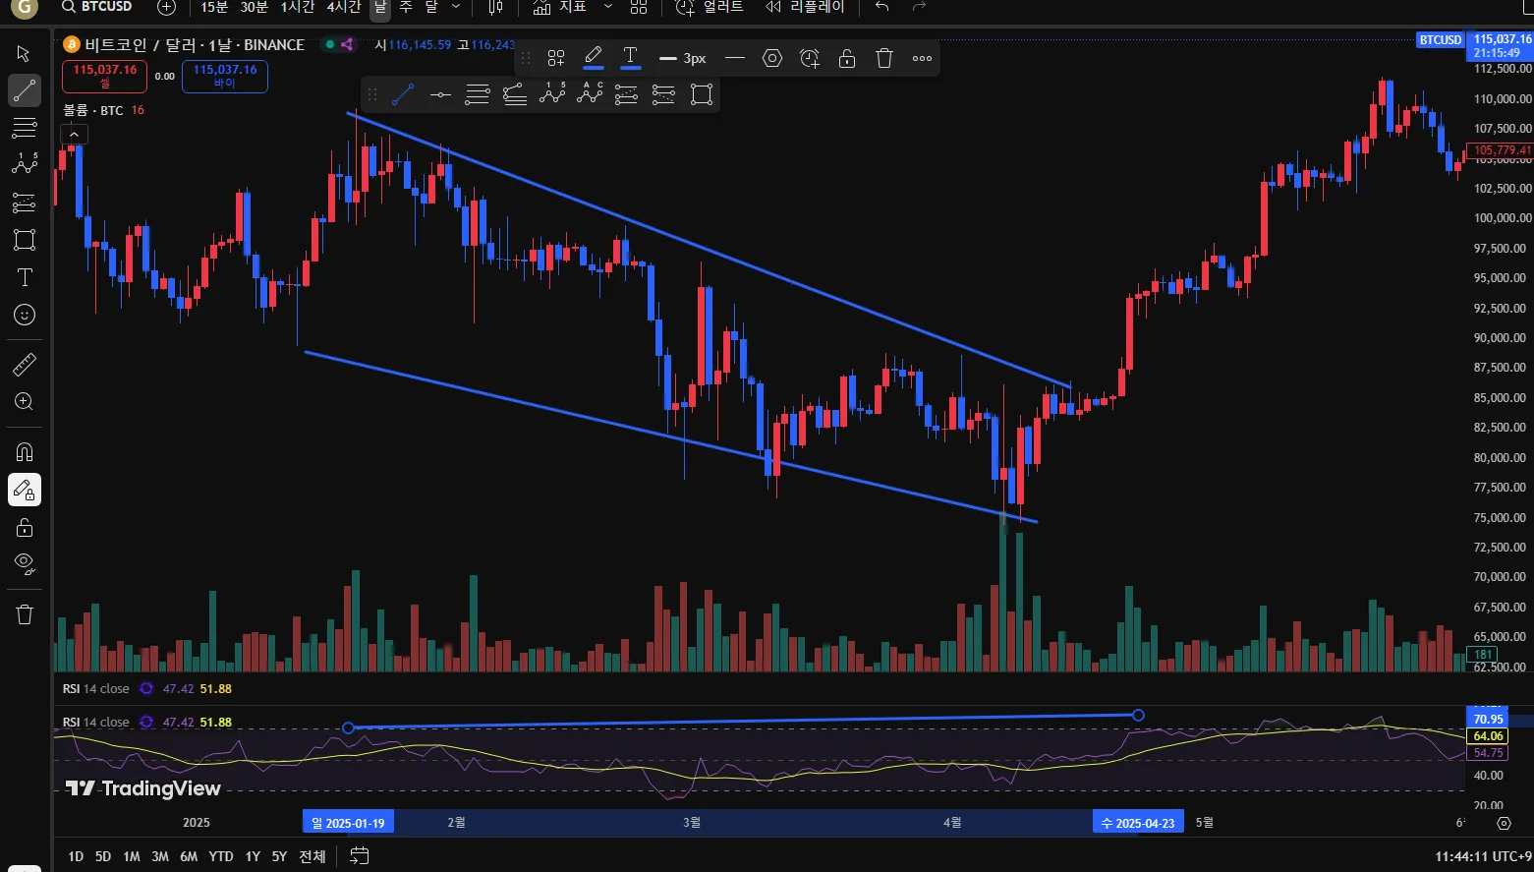Choose the text tool in left sidebar
Viewport: 1534px width, 872px height.
(25, 277)
